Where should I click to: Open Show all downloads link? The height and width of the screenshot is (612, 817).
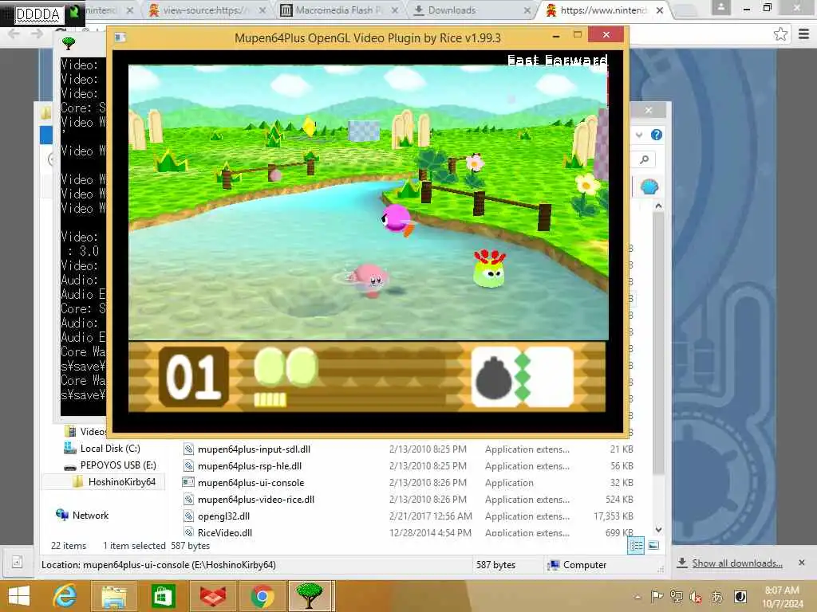(736, 563)
